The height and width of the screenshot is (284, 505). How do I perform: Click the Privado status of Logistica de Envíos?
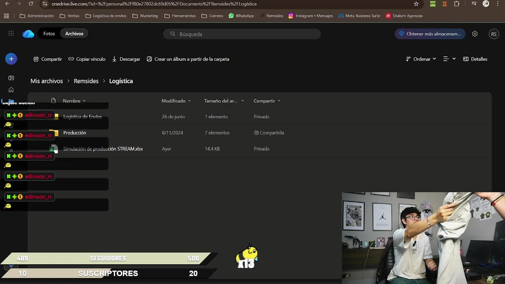262,117
